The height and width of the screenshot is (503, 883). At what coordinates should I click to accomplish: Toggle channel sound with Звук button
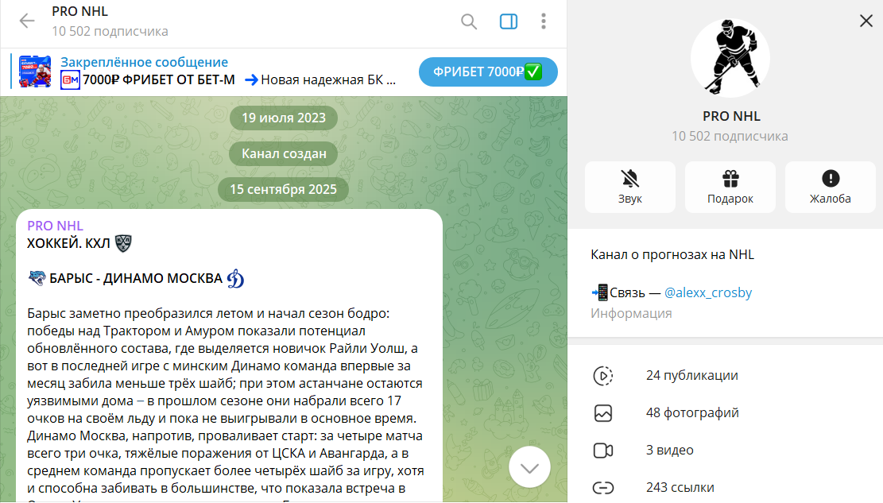tap(629, 188)
